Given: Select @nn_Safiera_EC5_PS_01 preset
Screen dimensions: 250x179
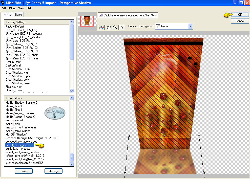Looking at the screenshot, I should pos(22,44).
